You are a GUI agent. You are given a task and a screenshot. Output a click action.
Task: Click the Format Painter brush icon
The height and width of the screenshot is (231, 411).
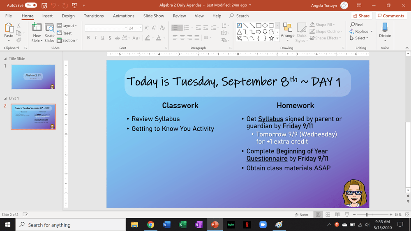18,40
